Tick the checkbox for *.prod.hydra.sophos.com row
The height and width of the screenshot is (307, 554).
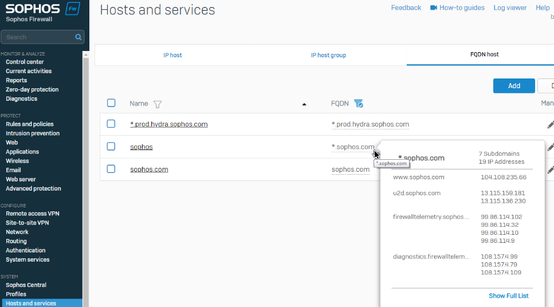[111, 124]
